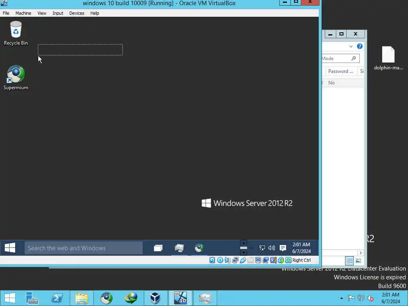Viewport: 408px width, 306px height.
Task: Focus the 'Search the web and Windows' box
Action: point(84,248)
